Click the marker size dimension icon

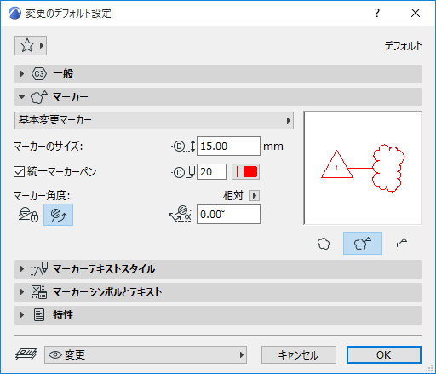[x=184, y=147]
